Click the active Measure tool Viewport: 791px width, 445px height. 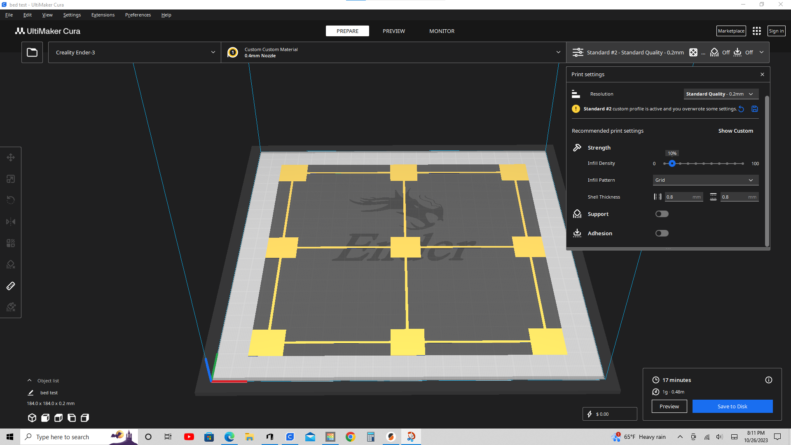(x=10, y=286)
